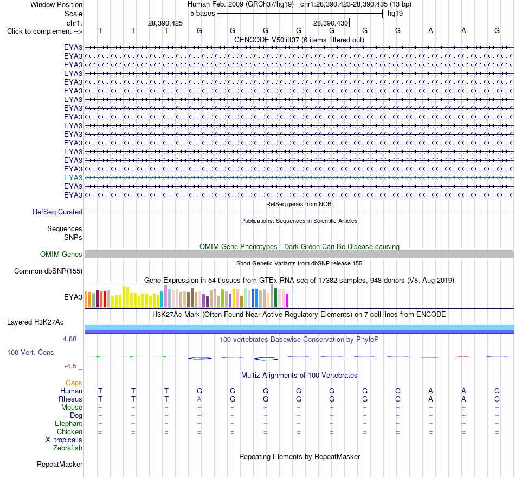Click the RefSeq Curated intron line

coord(299,212)
